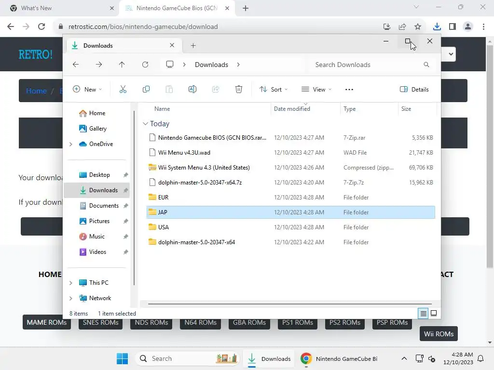
Task: Select Home in navigation pane
Action: tap(96, 113)
